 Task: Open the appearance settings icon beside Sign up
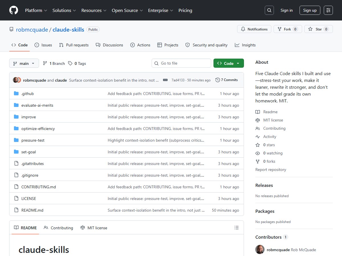328,10
